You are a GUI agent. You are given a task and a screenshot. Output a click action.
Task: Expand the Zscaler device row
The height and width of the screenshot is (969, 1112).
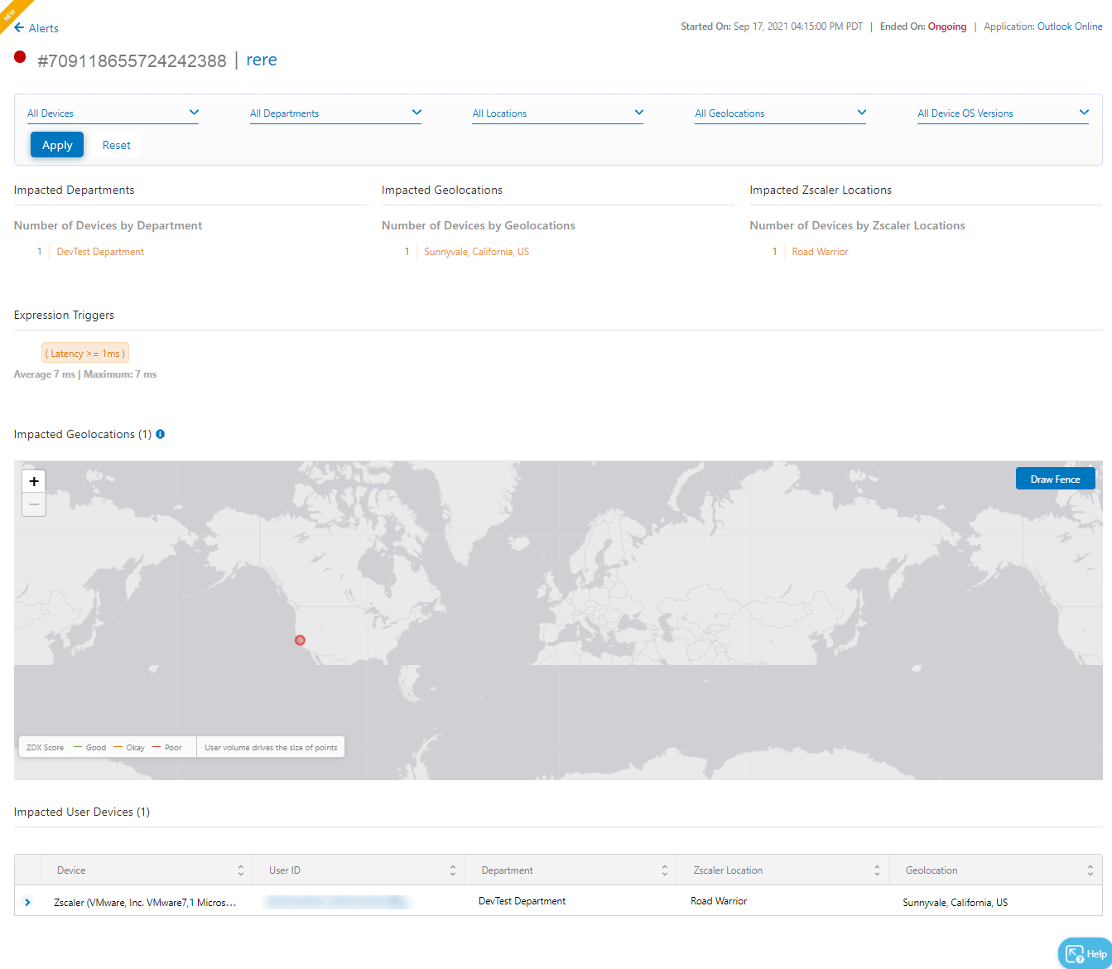coord(28,902)
